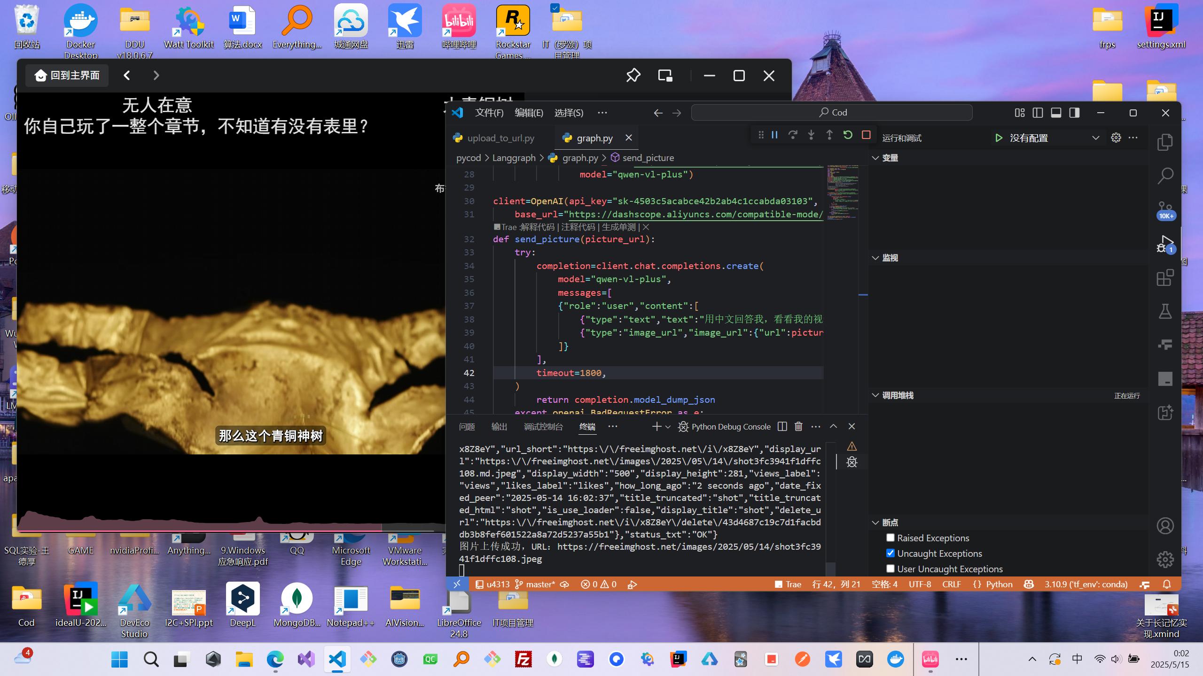Click the video player progress bar

coord(231,530)
